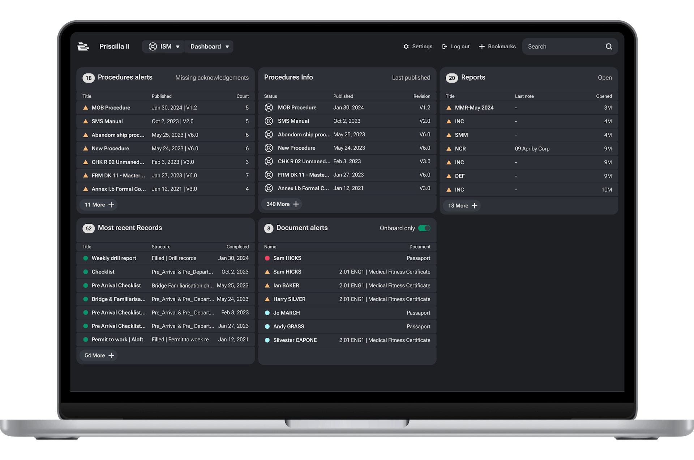
Task: Click the ship logo icon beside Priscilla II
Action: coord(83,47)
